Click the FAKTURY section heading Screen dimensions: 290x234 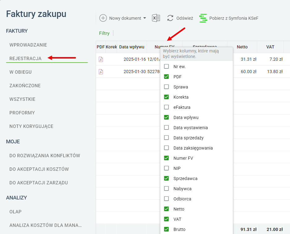(x=17, y=31)
